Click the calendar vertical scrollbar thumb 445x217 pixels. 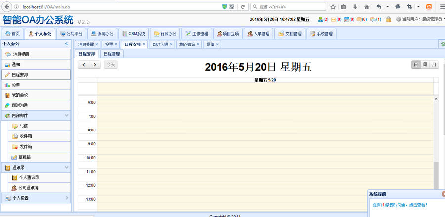(x=436, y=174)
